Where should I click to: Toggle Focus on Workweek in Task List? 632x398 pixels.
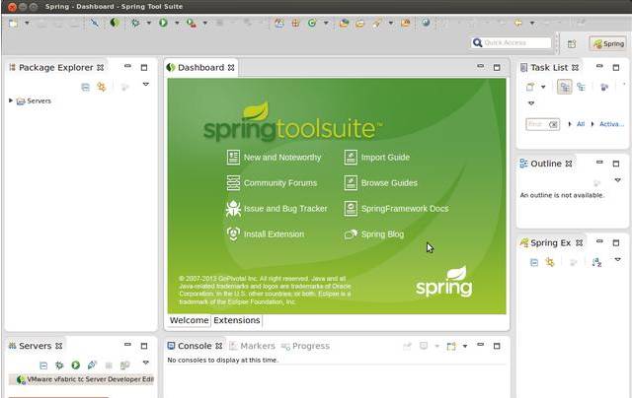pos(603,87)
